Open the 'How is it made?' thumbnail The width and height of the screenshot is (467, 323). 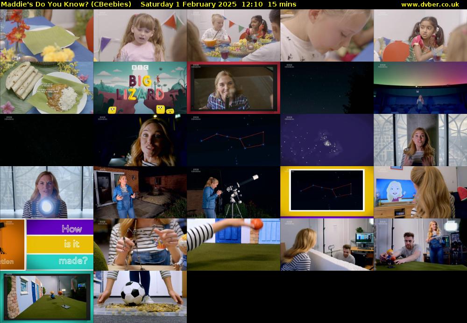pos(46,245)
